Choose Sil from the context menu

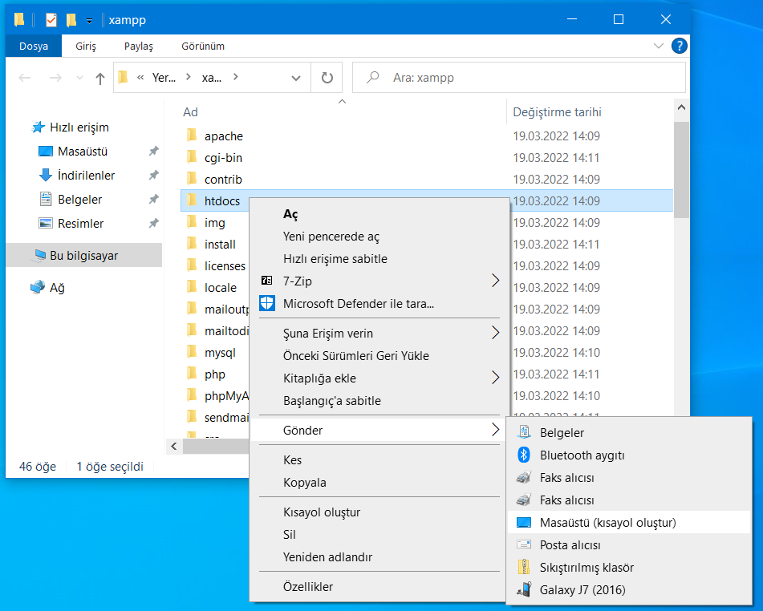(379, 534)
